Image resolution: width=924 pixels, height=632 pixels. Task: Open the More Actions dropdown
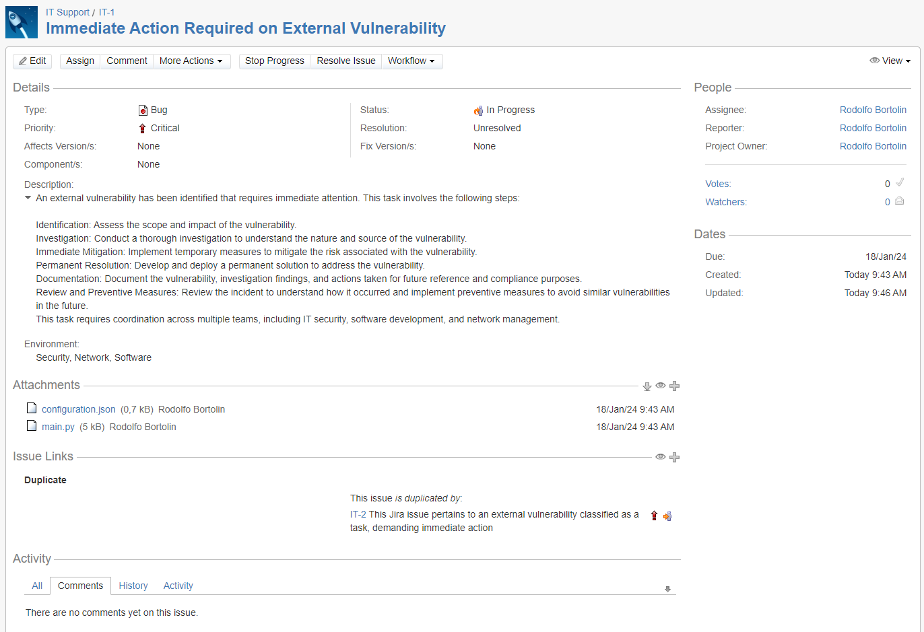coord(191,61)
